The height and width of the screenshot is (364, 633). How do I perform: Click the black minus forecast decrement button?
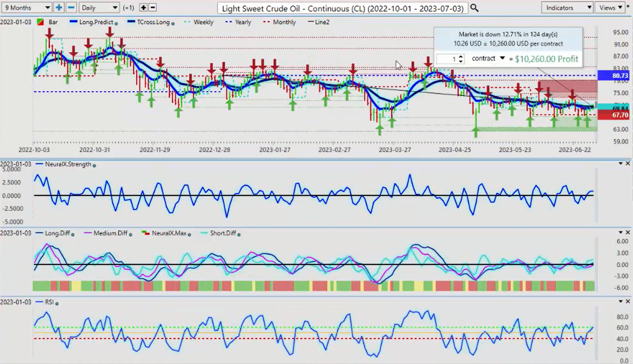click(153, 8)
